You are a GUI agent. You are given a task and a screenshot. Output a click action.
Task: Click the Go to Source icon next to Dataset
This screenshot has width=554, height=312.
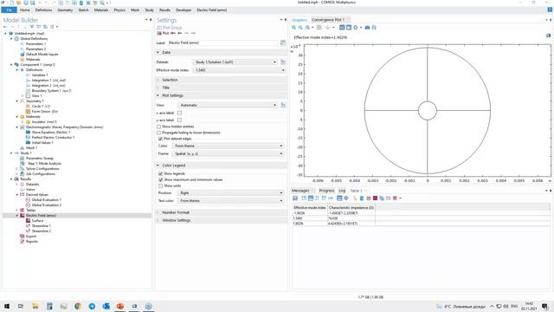[x=283, y=62]
